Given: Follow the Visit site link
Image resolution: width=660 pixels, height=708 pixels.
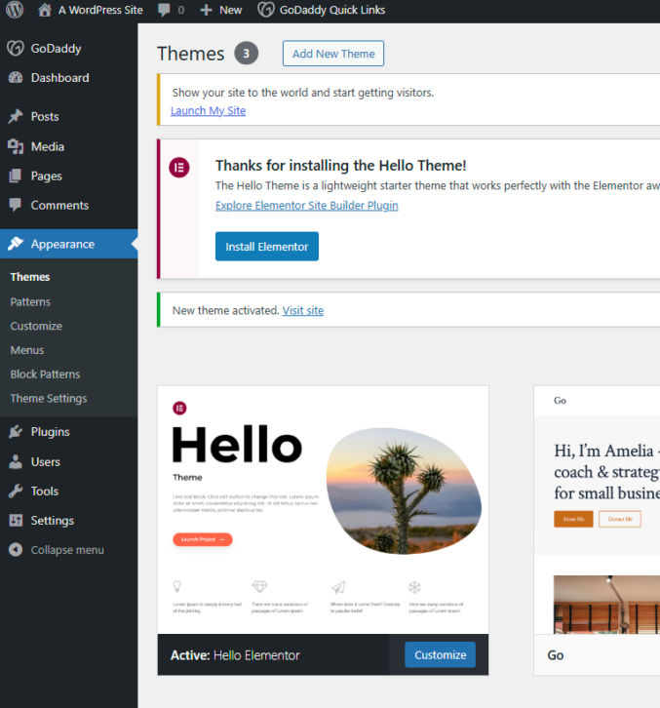Looking at the screenshot, I should point(303,311).
